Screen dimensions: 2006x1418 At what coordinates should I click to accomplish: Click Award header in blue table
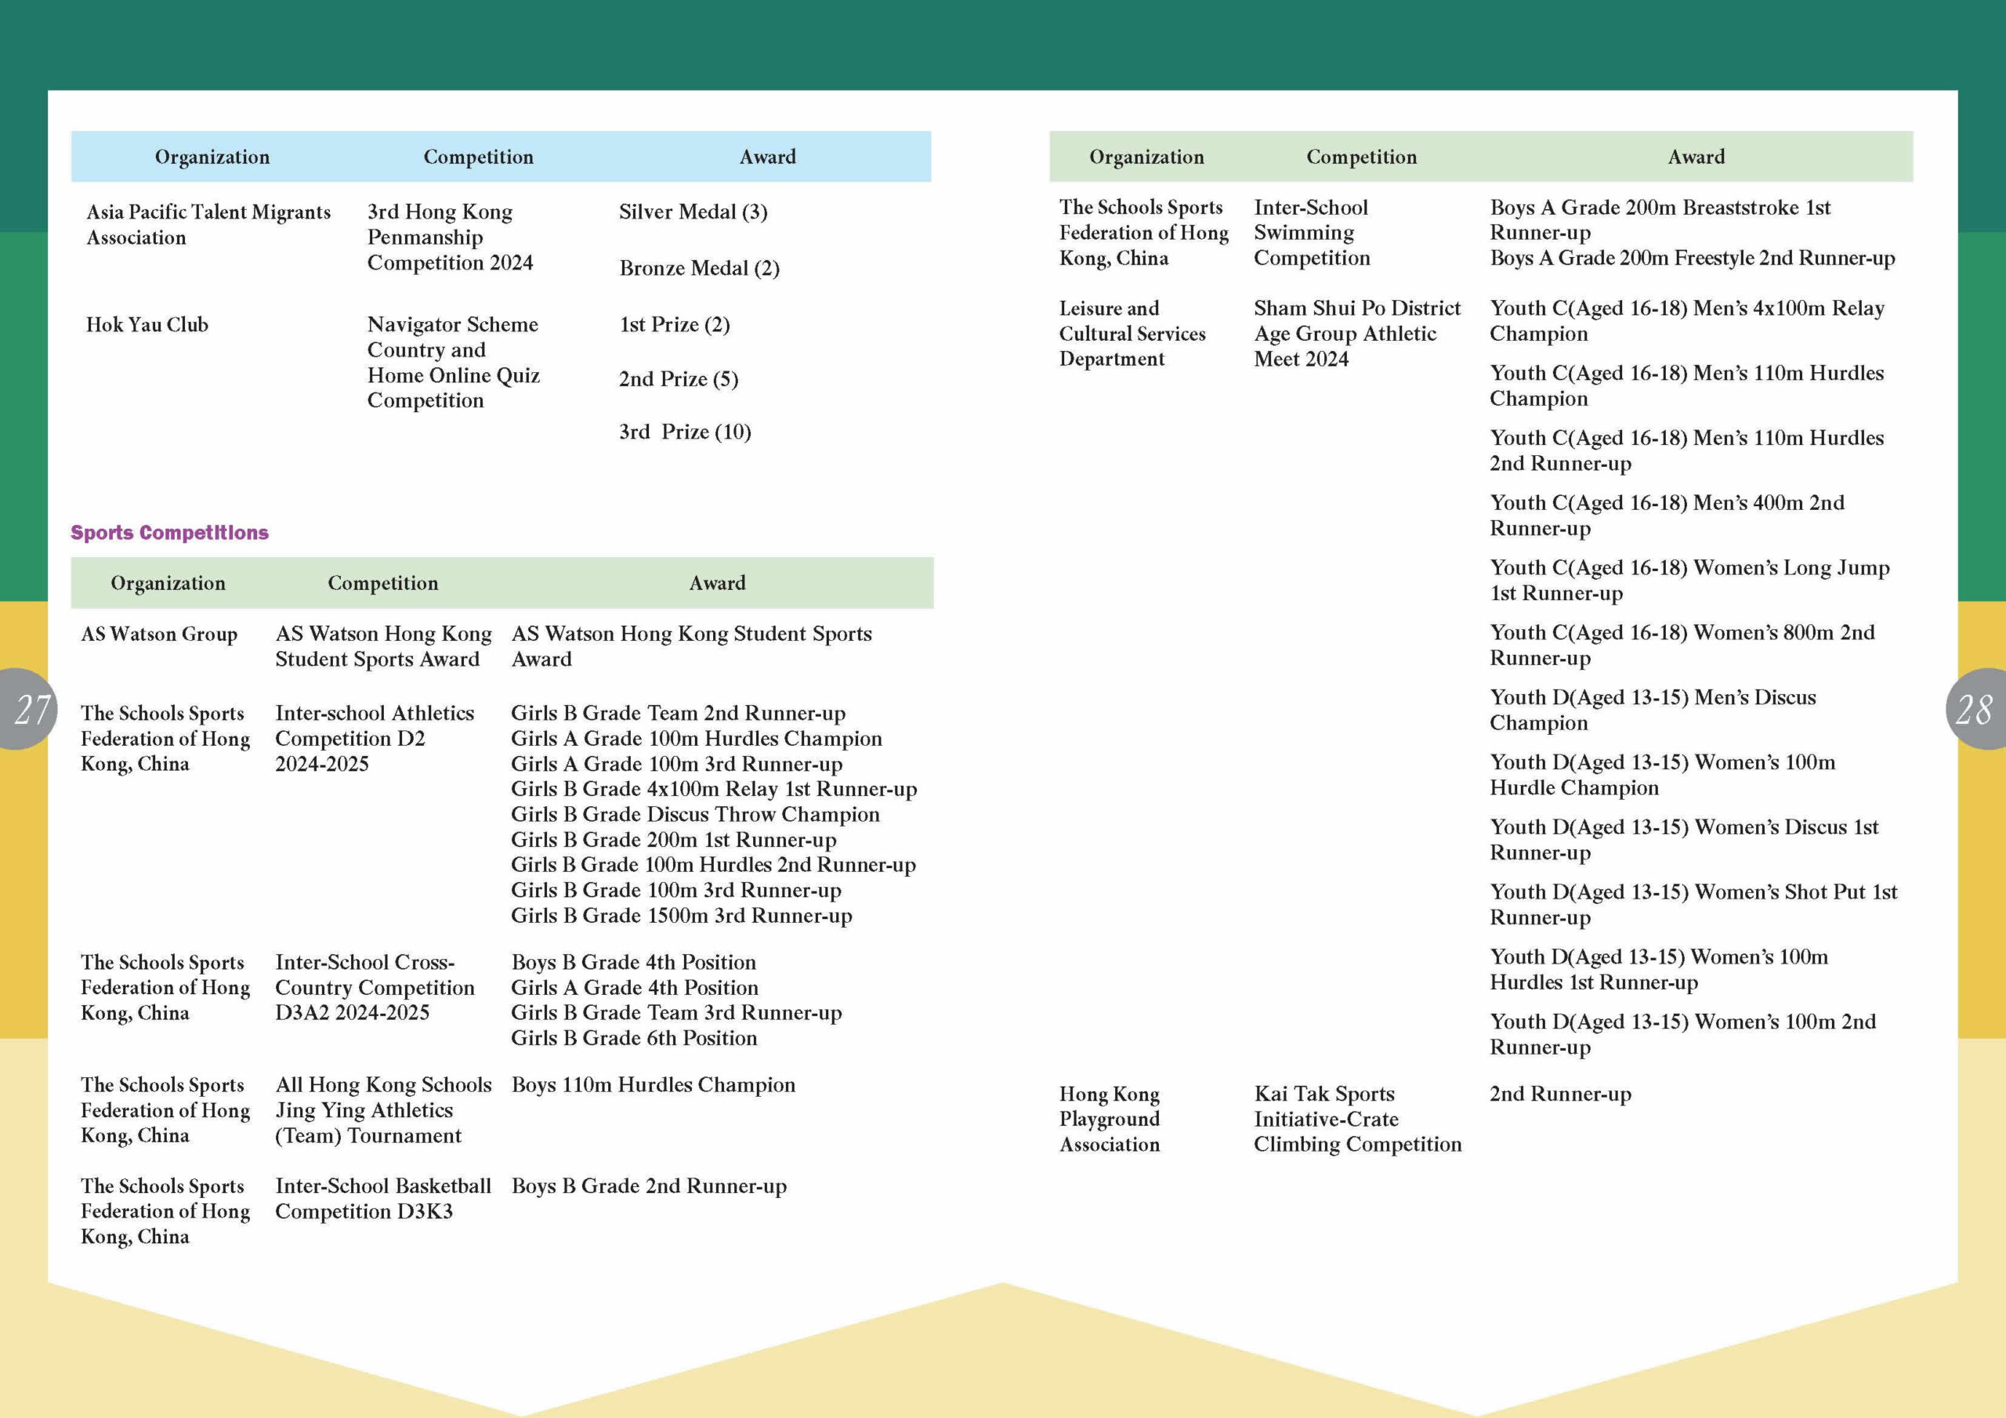pyautogui.click(x=767, y=157)
